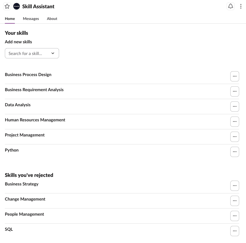Open options for People Management skill

pos(235,216)
